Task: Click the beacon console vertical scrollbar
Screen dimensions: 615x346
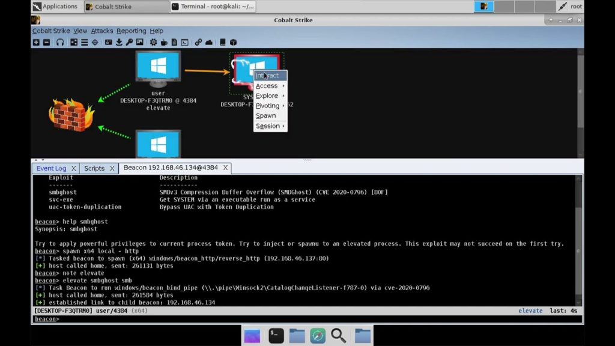Action: coord(578,240)
